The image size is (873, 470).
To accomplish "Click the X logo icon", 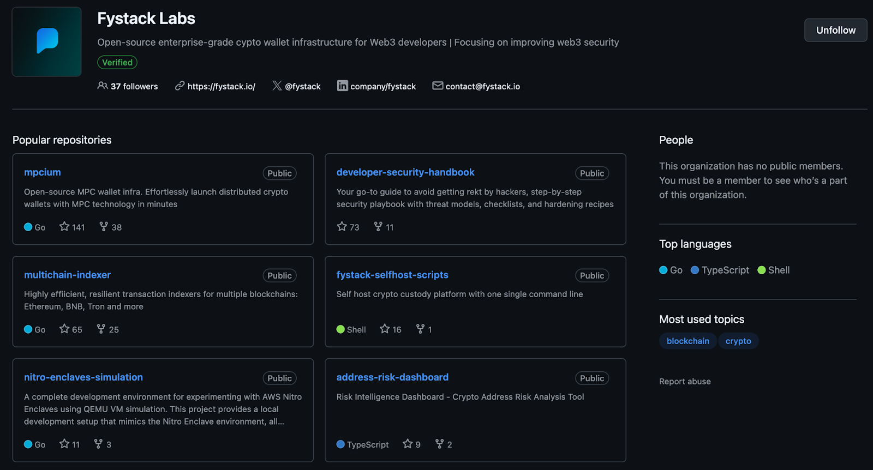I will 277,86.
